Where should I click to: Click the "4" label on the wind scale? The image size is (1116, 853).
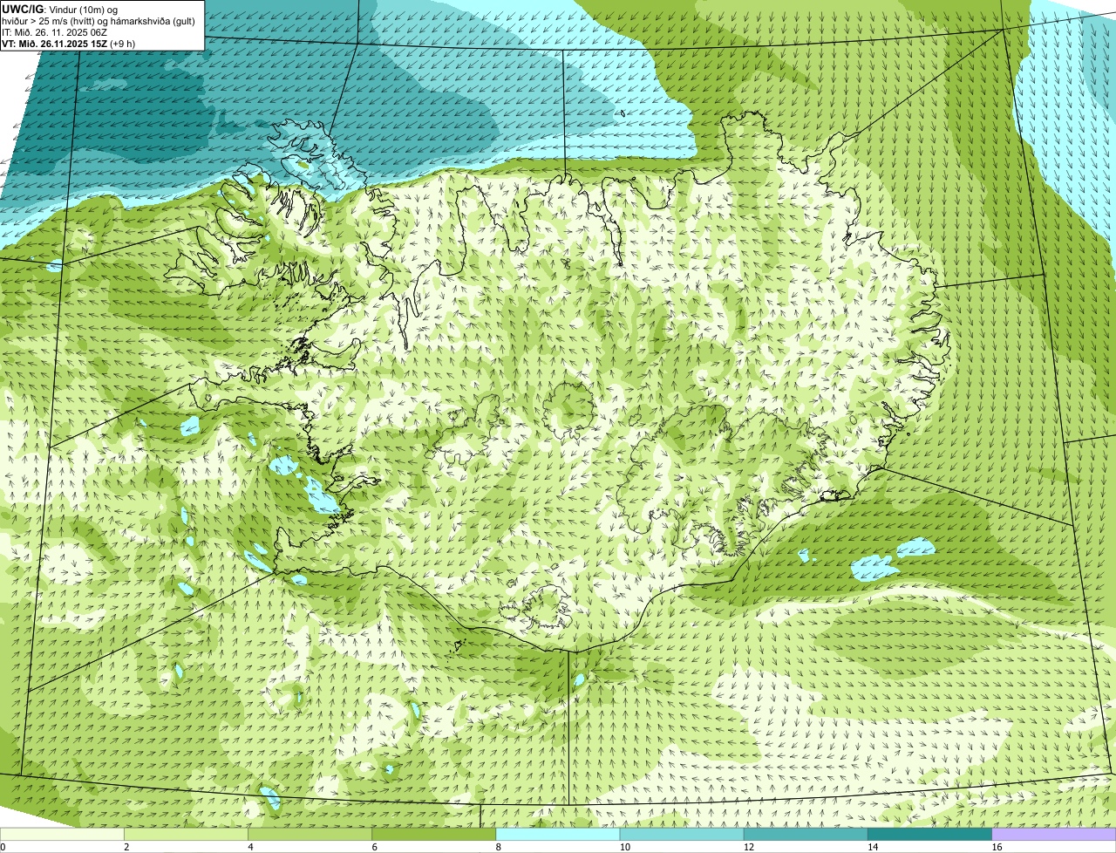(250, 847)
